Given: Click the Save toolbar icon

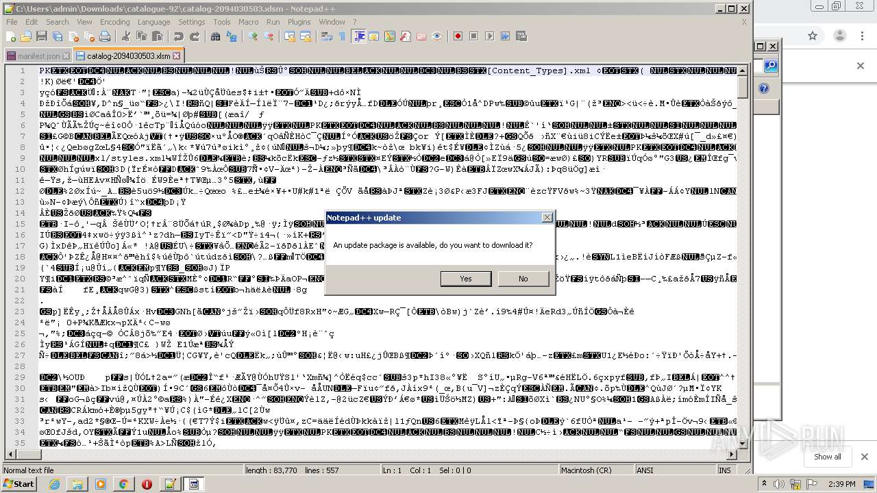Looking at the screenshot, I should point(42,36).
